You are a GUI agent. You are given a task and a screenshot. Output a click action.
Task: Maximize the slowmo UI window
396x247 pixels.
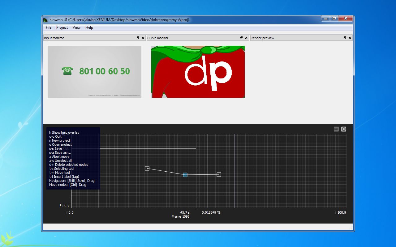point(334,19)
